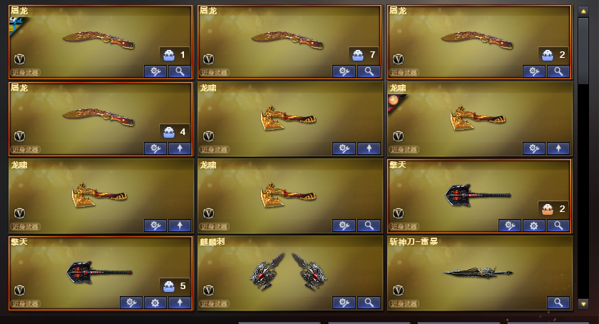Click the up arrow on 屠龙 card with count 4
This screenshot has width=599, height=324.
180,148
